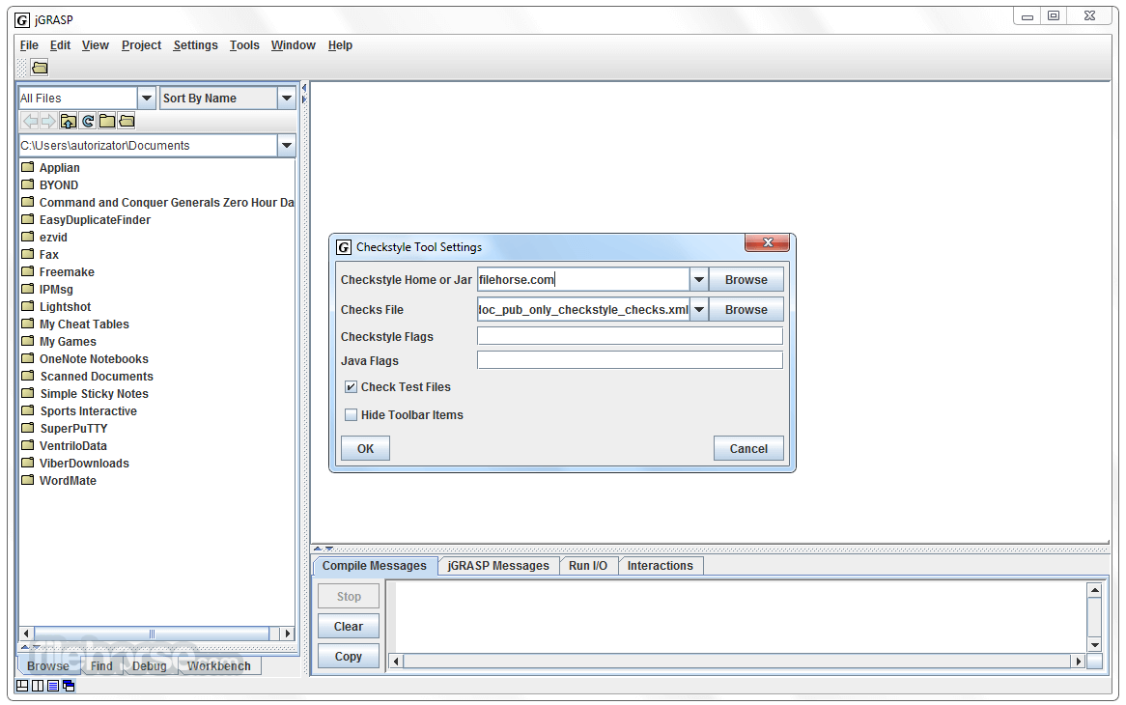Click the Stop button in messages pane
This screenshot has height=705, width=1126.
tap(349, 597)
